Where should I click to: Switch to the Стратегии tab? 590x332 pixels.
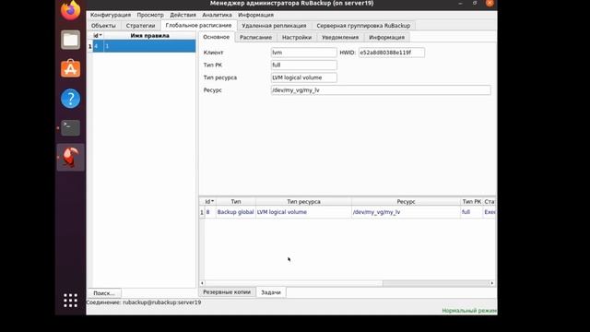pyautogui.click(x=140, y=26)
